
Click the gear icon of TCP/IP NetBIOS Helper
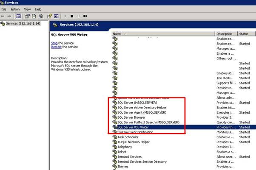[115, 142]
